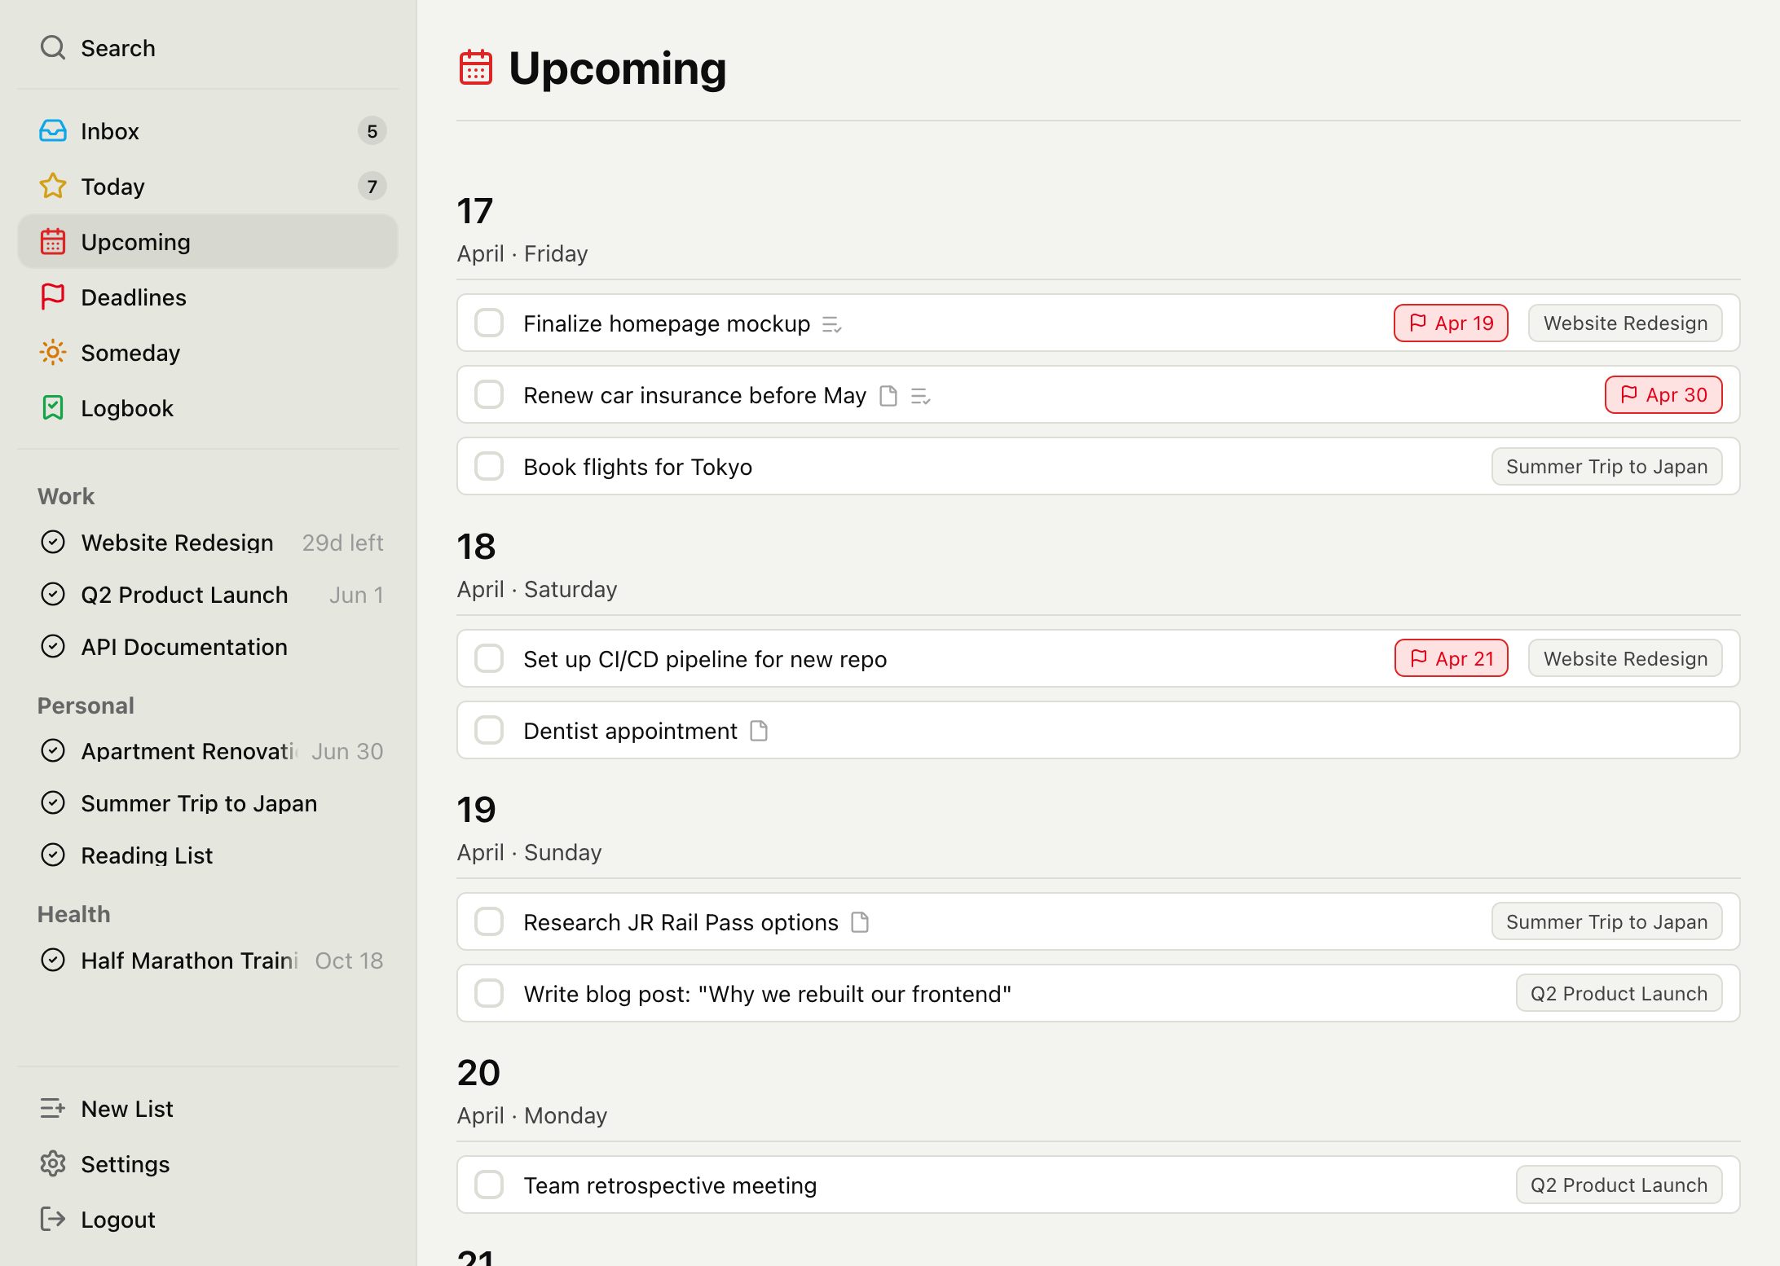
Task: Click the Settings gear icon
Action: pyautogui.click(x=53, y=1164)
